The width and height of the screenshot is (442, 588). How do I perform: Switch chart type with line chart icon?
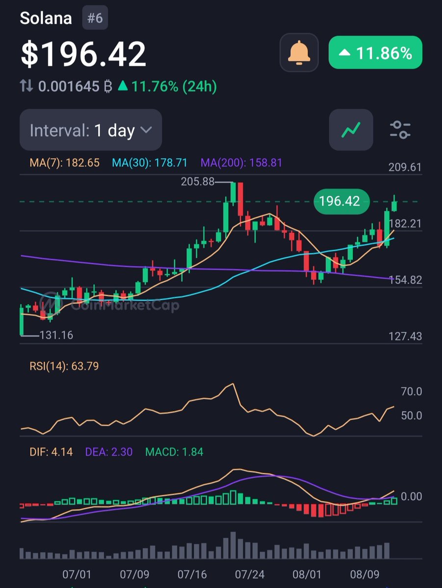(x=351, y=130)
